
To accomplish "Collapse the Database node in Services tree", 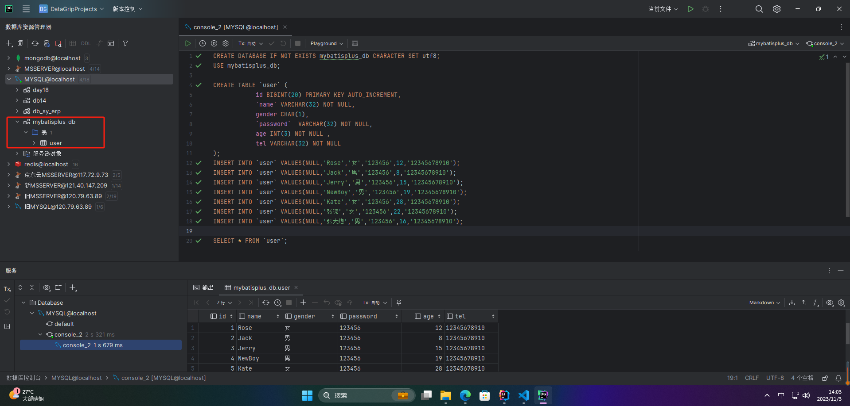I will (x=23, y=303).
